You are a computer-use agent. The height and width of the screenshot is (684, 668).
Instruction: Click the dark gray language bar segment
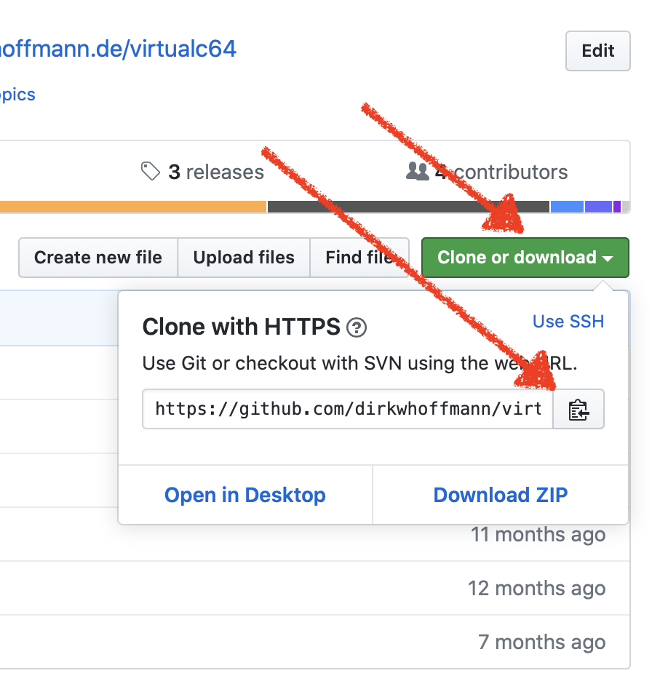(408, 207)
